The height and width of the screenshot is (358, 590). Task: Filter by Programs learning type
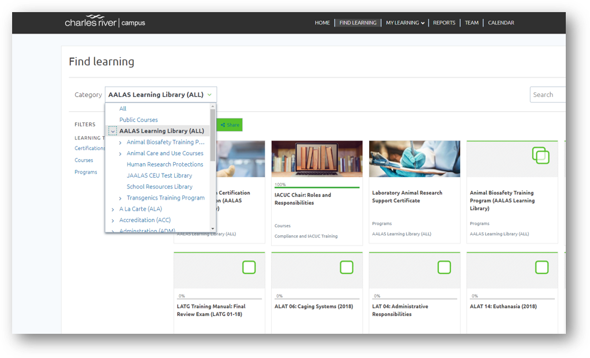[86, 172]
